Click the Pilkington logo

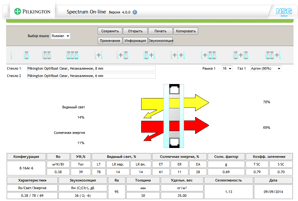pos(32,12)
